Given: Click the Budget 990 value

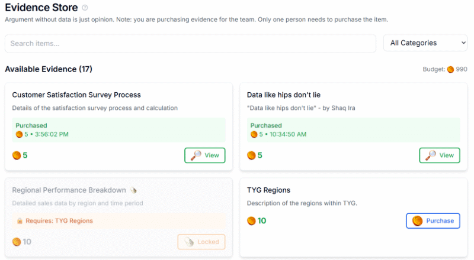Looking at the screenshot, I should coord(462,69).
